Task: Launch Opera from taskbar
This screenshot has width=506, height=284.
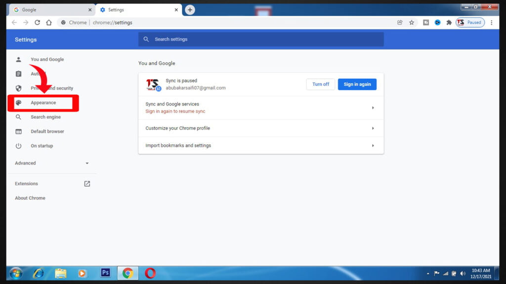Action: (150, 273)
